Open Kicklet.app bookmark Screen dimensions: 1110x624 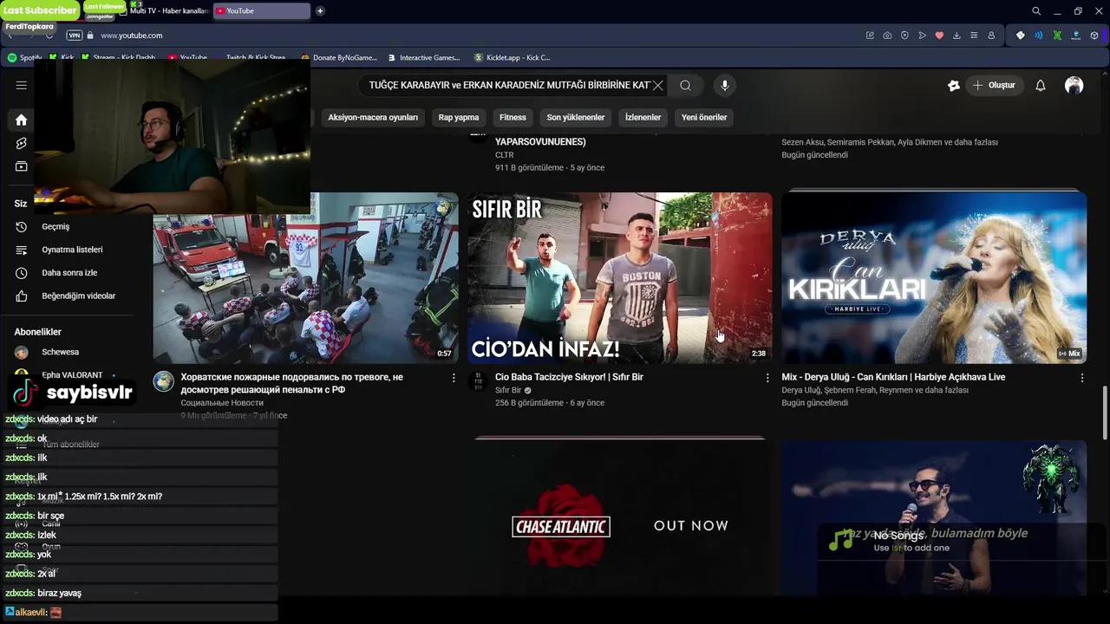tap(512, 58)
